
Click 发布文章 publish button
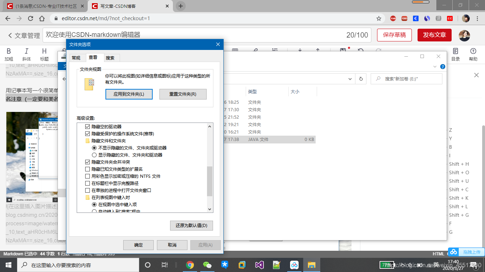(435, 35)
